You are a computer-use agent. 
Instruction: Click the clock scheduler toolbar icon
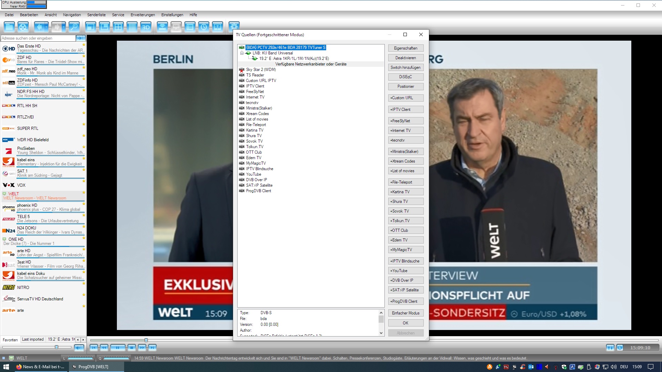tap(204, 27)
